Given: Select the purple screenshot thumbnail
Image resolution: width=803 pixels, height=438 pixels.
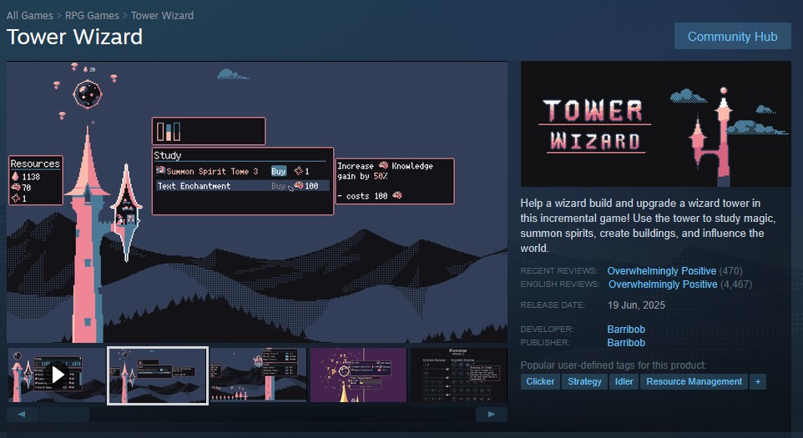Looking at the screenshot, I should pos(358,375).
